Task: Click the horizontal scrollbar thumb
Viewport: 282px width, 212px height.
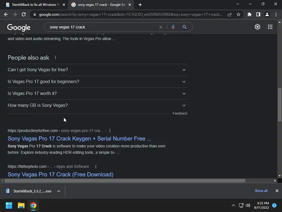Action: [125, 181]
